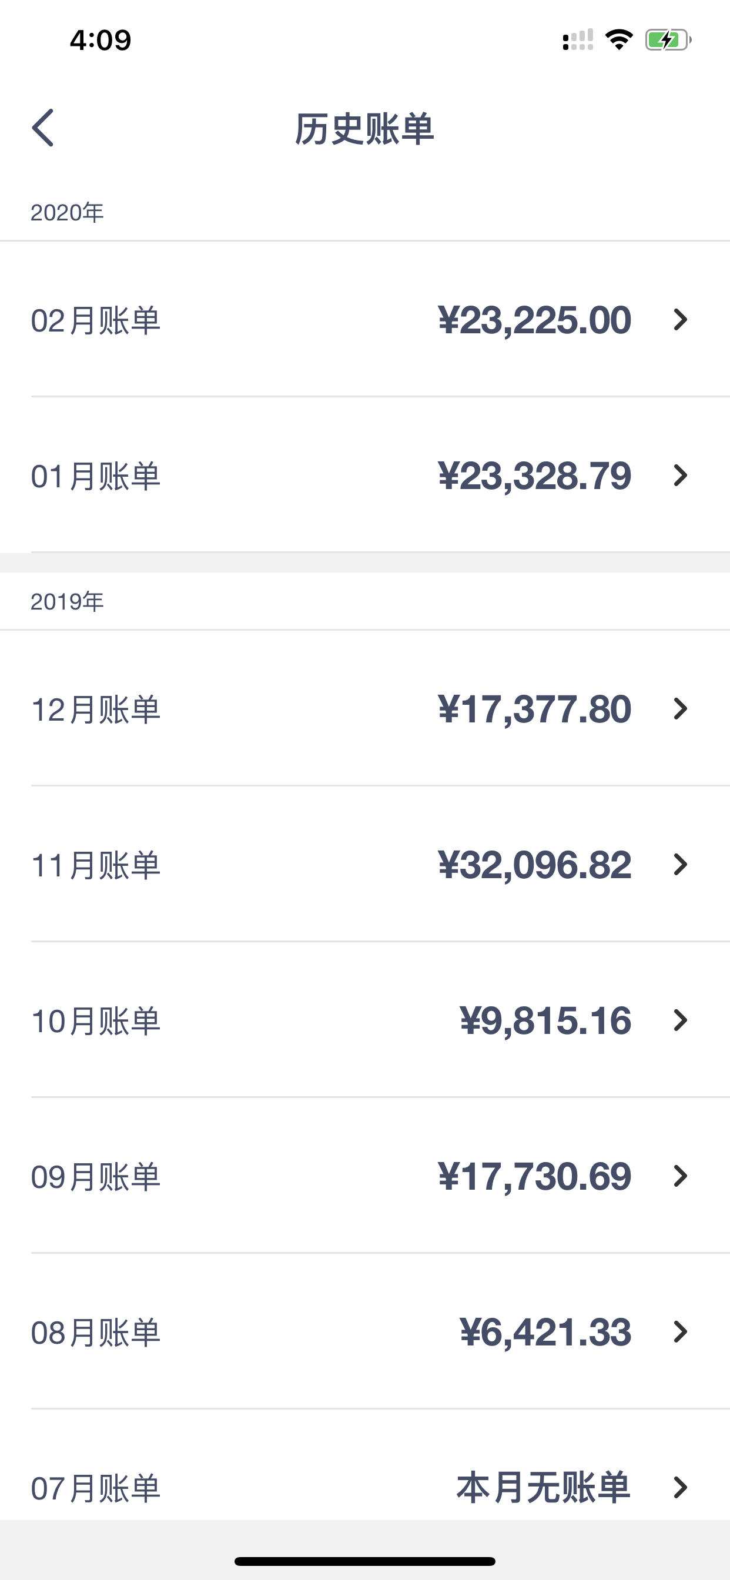Tap the Wi-Fi status icon
730x1580 pixels.
(x=619, y=40)
